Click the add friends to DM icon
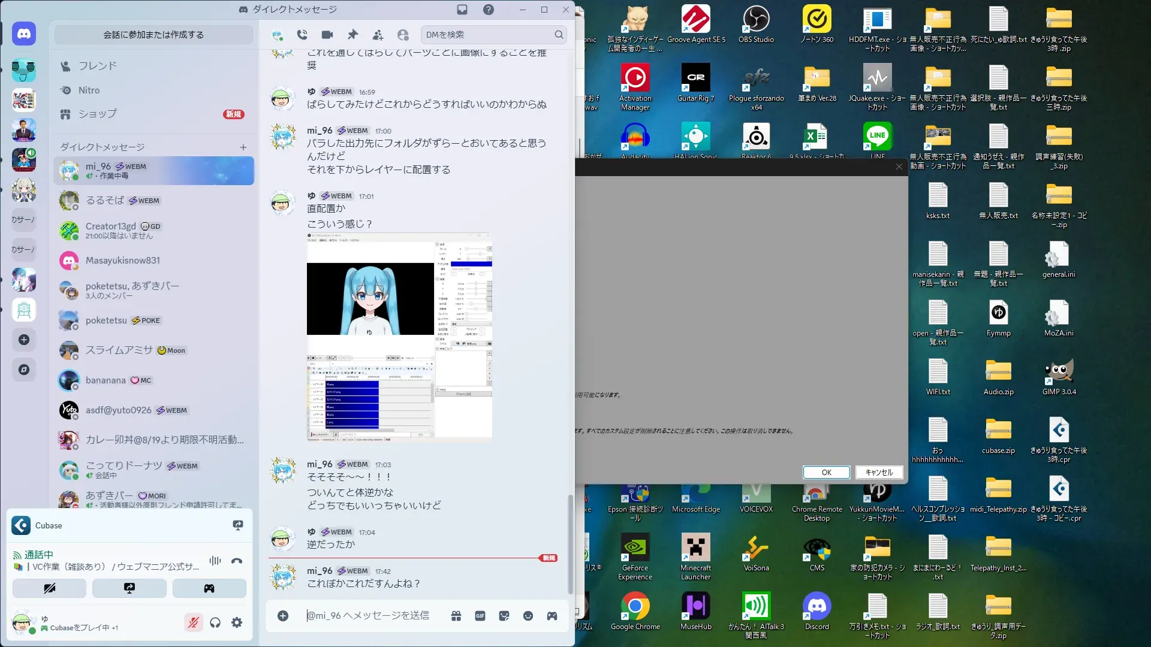The height and width of the screenshot is (647, 1151). (x=378, y=35)
